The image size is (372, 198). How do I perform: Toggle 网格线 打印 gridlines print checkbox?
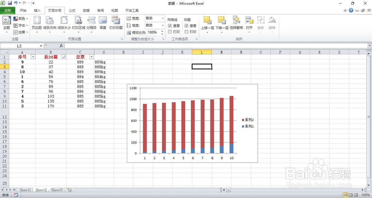[170, 32]
